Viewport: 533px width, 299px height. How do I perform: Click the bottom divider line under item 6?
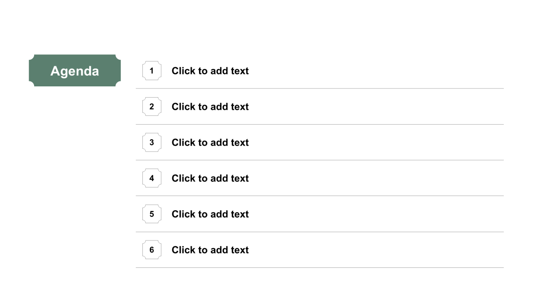[319, 267]
